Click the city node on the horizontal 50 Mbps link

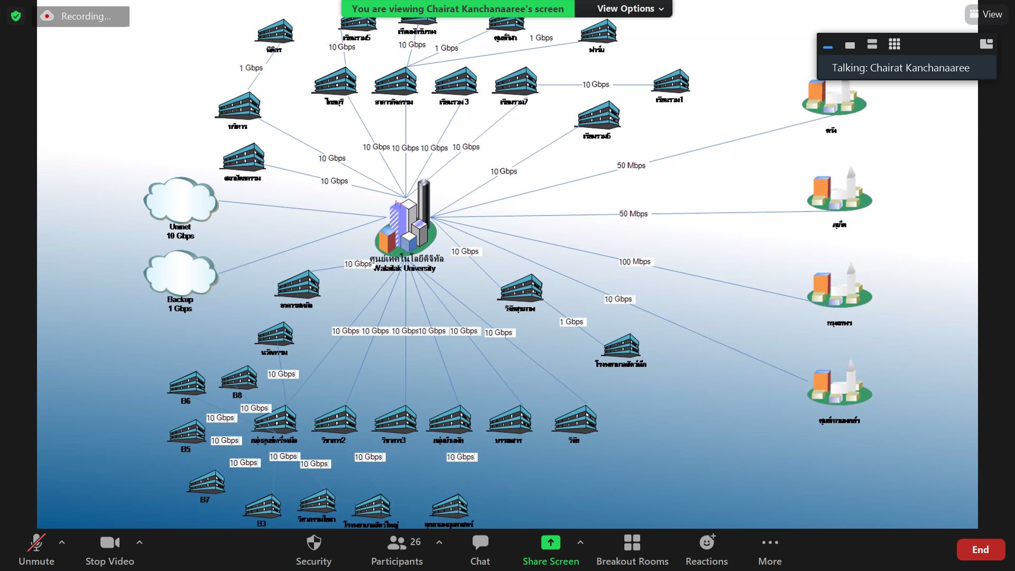click(x=839, y=189)
